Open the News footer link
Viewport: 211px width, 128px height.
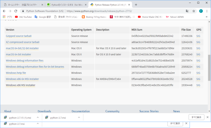pos(176,111)
